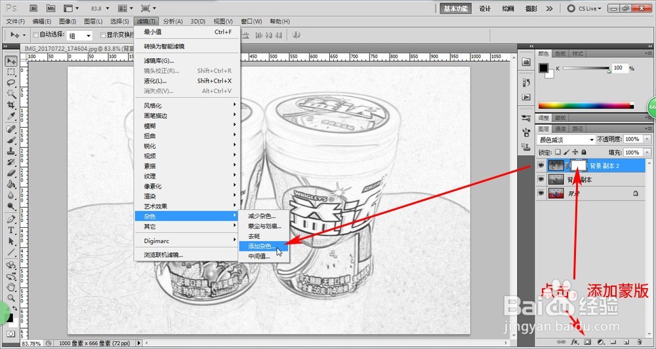Viewport: 656px width, 349px height.
Task: Launch Adobe Bridge from the top bar
Action: [x=34, y=9]
